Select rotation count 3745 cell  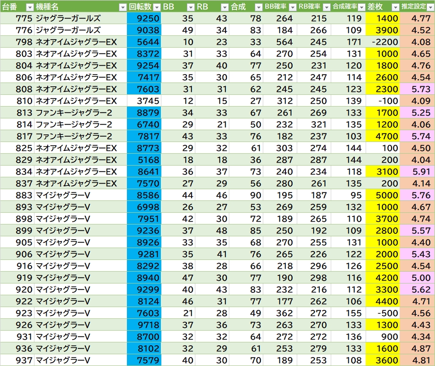pos(144,100)
